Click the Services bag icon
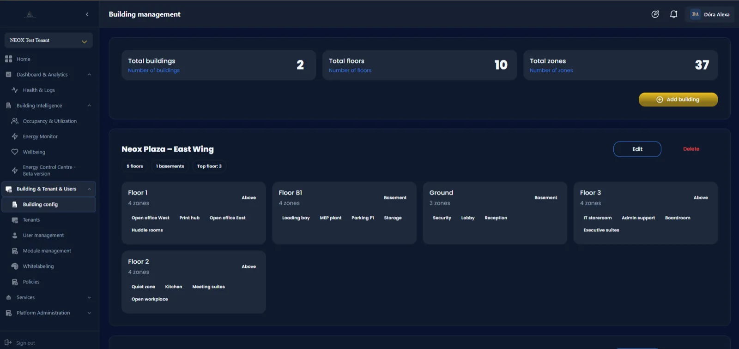This screenshot has height=349, width=739. pyautogui.click(x=8, y=297)
